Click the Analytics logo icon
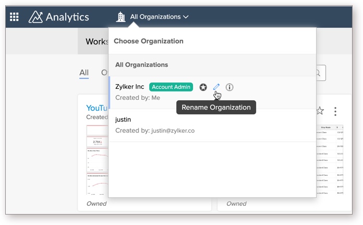363x225 pixels. 36,17
